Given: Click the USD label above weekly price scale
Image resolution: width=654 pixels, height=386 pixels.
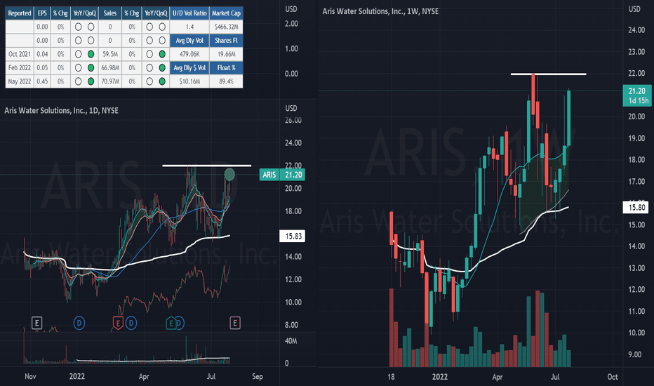Looking at the screenshot, I should (634, 8).
